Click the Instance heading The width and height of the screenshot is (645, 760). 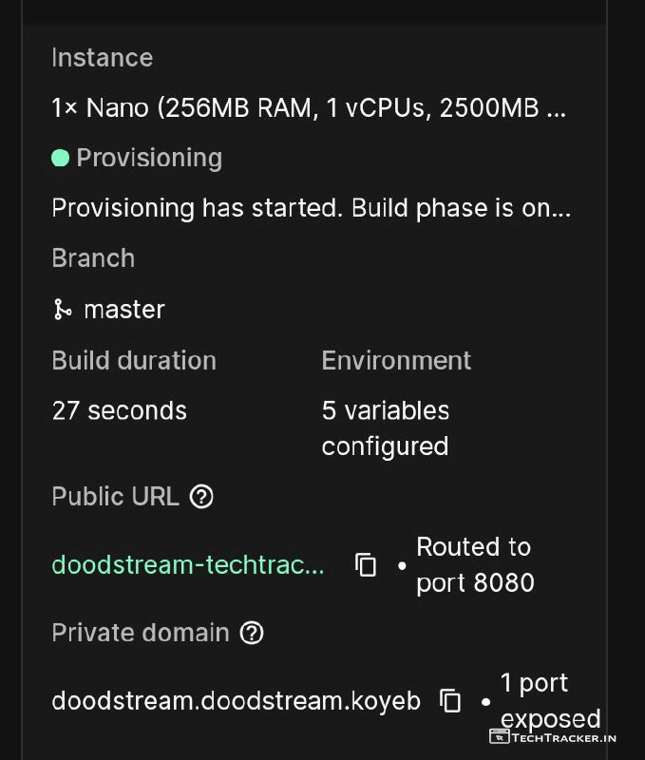click(102, 58)
